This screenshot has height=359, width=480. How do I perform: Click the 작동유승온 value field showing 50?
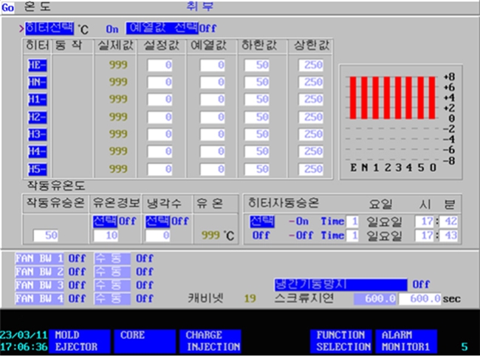(46, 236)
